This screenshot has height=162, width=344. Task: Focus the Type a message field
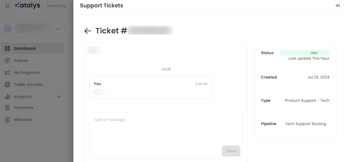pyautogui.click(x=166, y=129)
